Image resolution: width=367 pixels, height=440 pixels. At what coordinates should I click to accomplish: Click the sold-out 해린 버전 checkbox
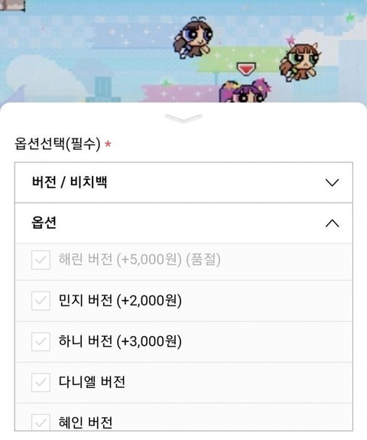click(41, 260)
